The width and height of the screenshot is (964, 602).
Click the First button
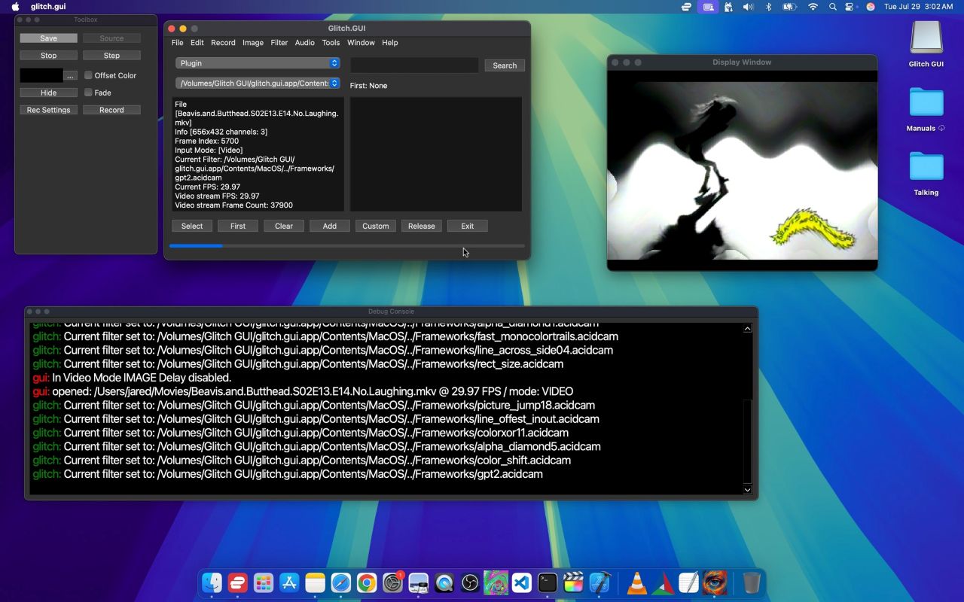tap(238, 226)
